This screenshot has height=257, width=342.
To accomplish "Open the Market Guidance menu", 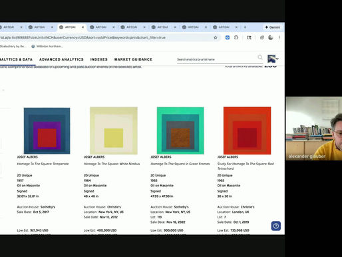I will pos(133,59).
